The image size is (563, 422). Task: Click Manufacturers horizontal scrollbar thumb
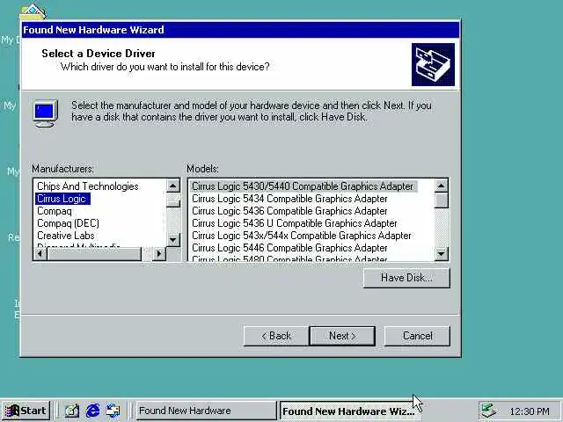tap(94, 254)
